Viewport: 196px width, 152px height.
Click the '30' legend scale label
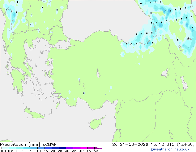pos(67,151)
